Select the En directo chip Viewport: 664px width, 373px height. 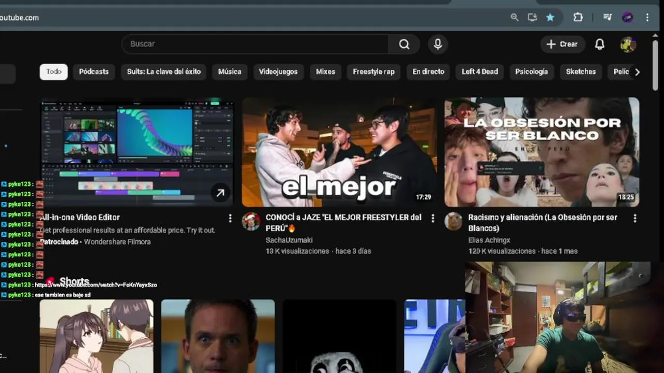(428, 71)
